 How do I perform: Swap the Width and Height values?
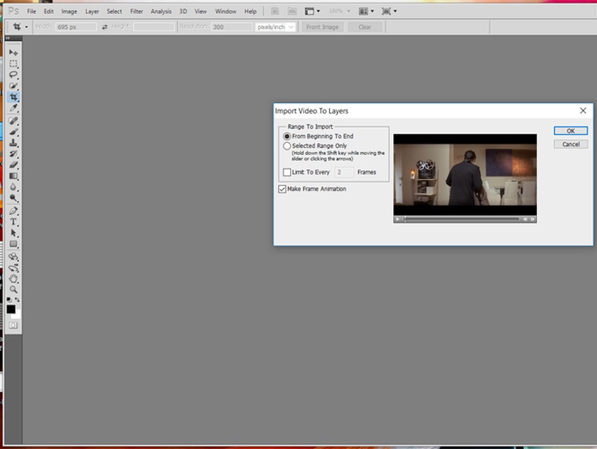[104, 27]
